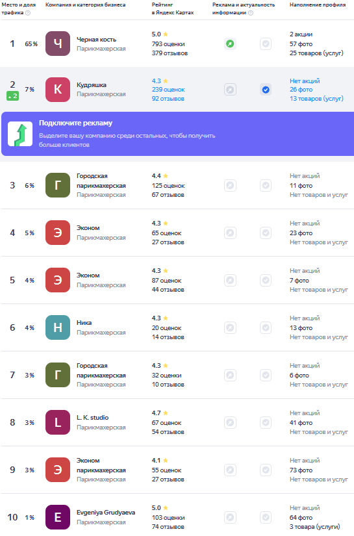
Task: Open the 239 оценок rating link
Action: click(x=168, y=90)
